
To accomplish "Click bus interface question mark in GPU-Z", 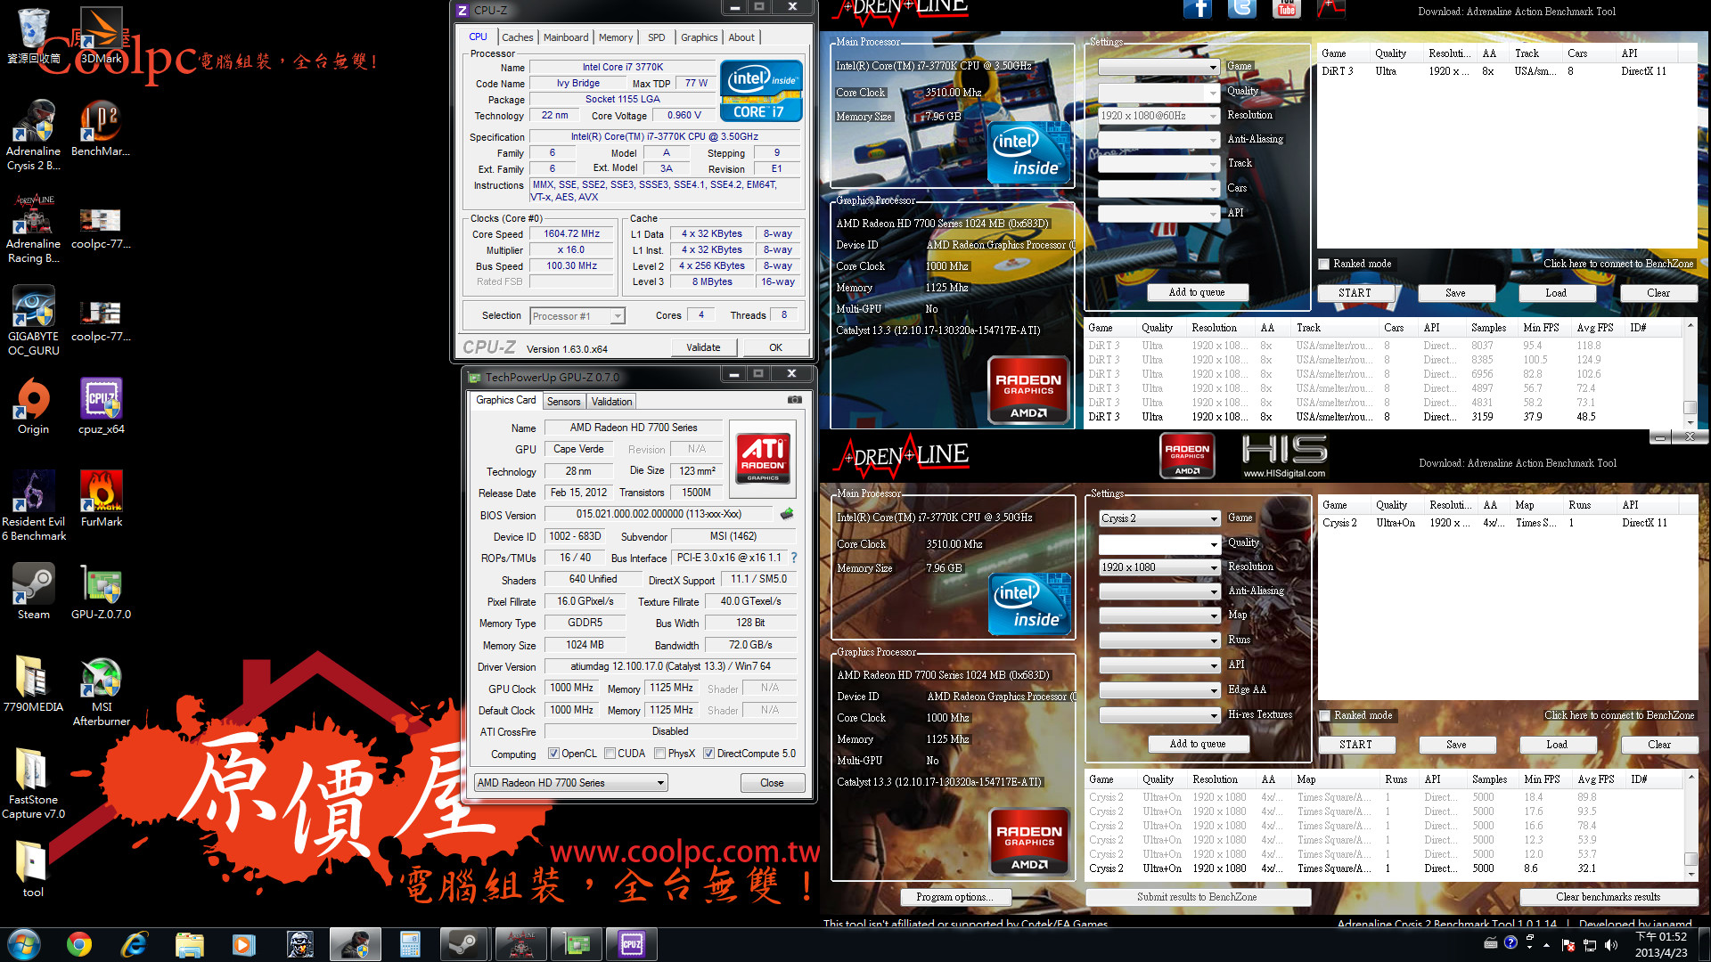I will (x=794, y=558).
